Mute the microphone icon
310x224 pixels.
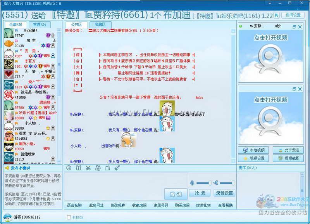(192, 183)
